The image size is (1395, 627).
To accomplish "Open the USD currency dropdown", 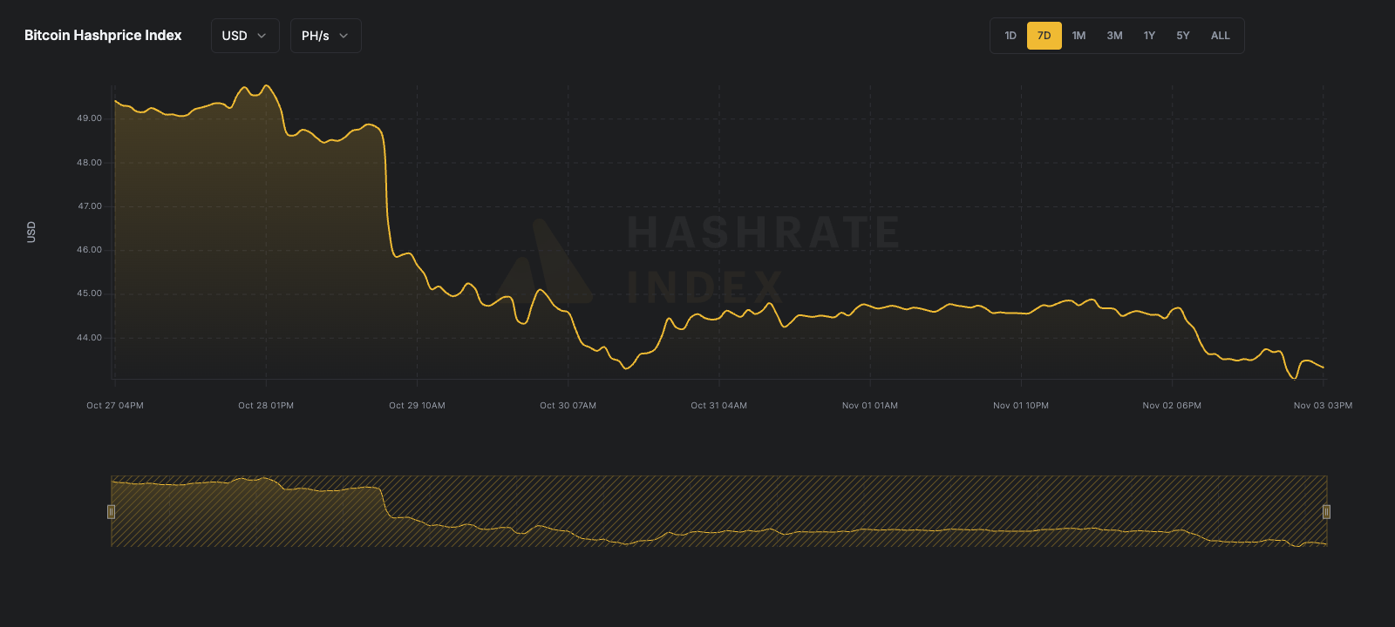I will pos(245,36).
